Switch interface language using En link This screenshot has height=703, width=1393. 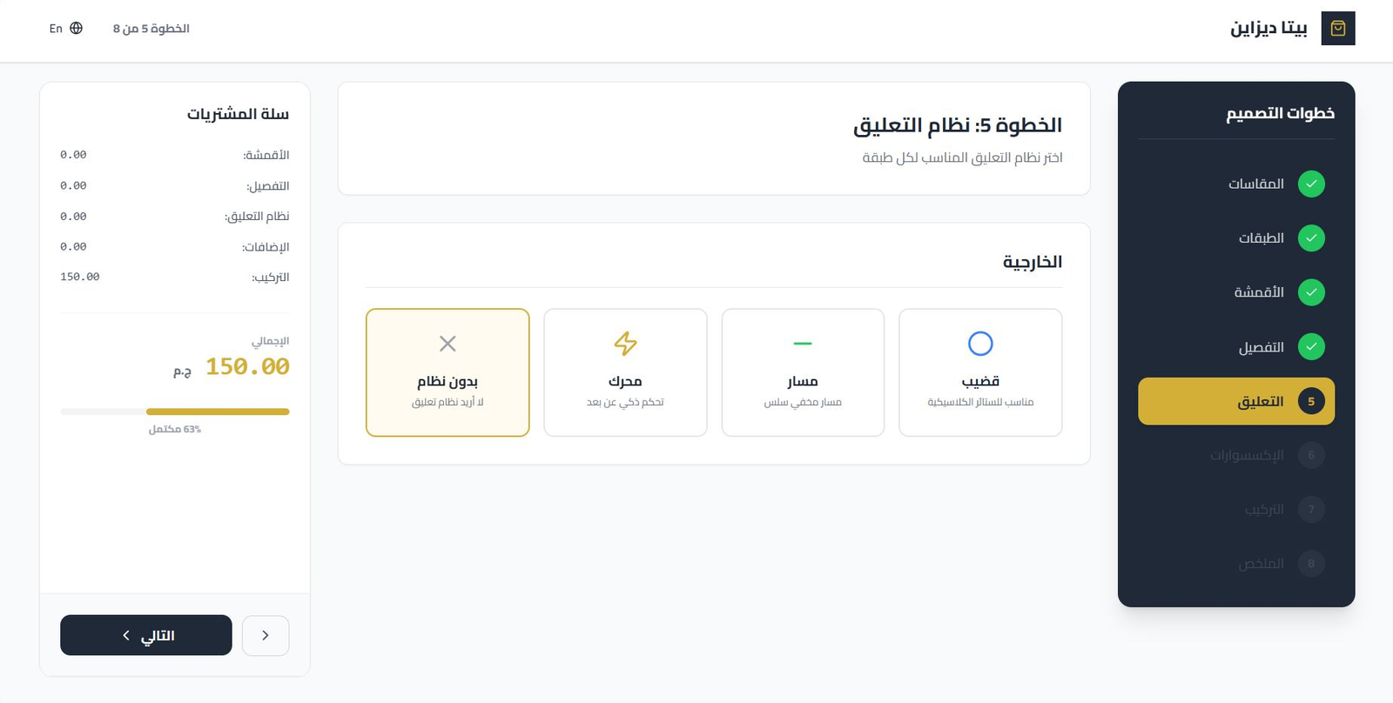point(55,28)
